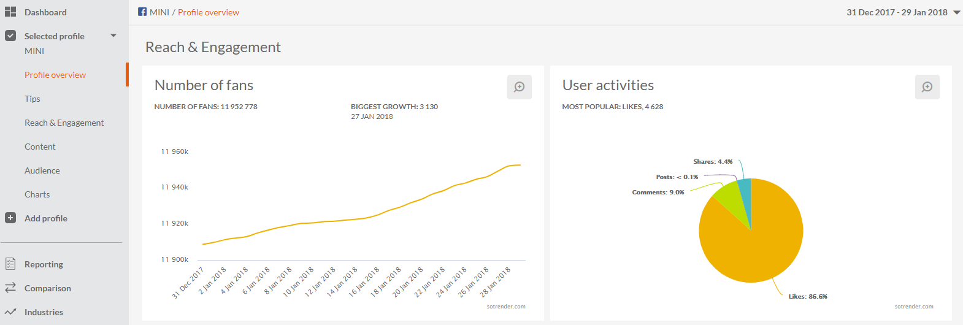Zoom into the User activities chart
The width and height of the screenshot is (963, 325).
click(927, 87)
